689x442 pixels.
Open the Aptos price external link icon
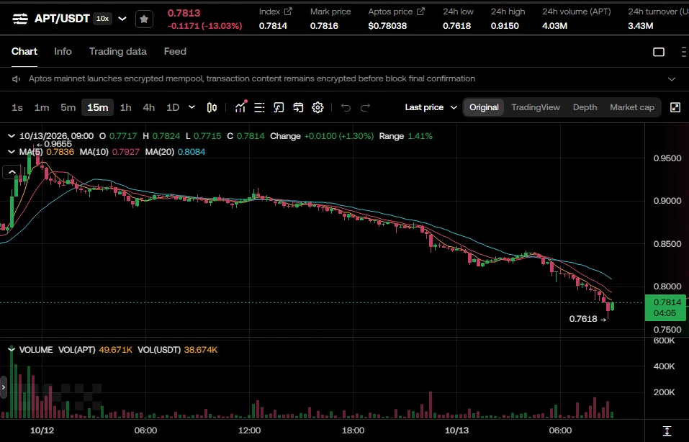coord(420,12)
